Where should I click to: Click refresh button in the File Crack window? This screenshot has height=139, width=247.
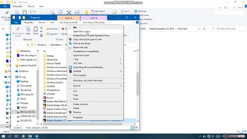[x=204, y=29]
